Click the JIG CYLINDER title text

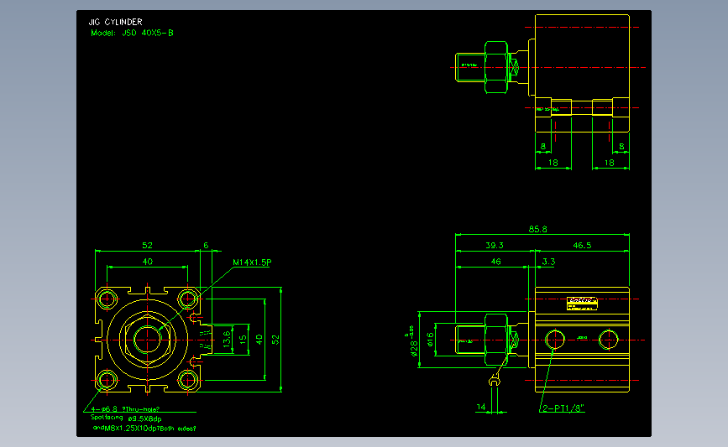tap(115, 22)
